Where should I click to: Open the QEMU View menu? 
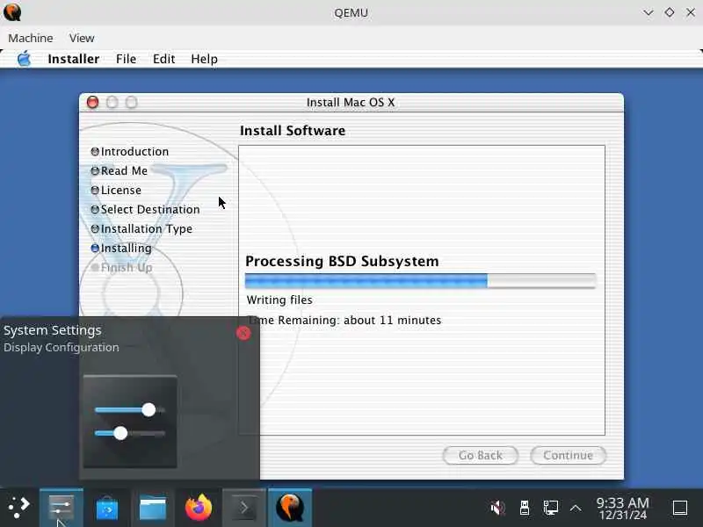pyautogui.click(x=82, y=38)
